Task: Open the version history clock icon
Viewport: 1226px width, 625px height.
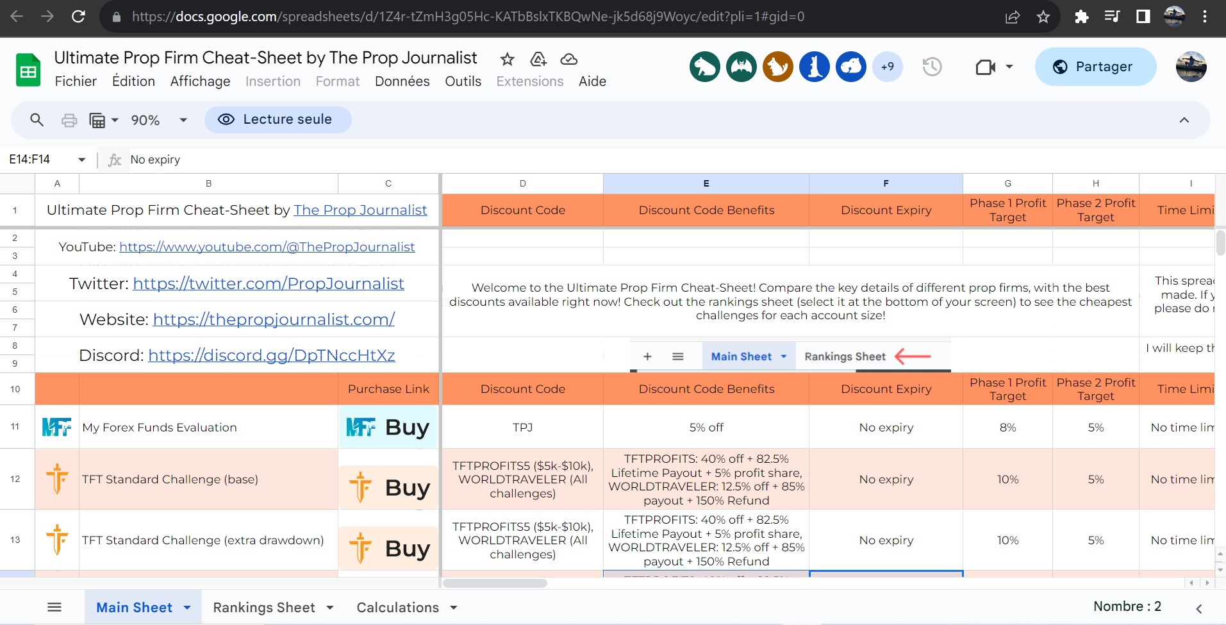Action: 932,67
